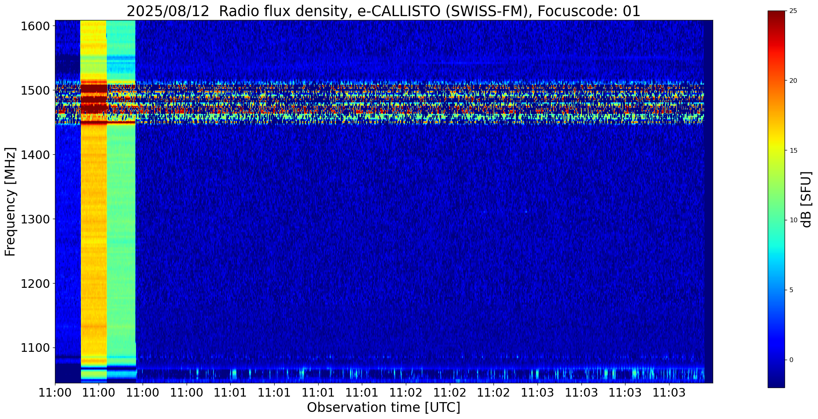Click the 1200 frequency tick label
The width and height of the screenshot is (818, 419).
pos(35,284)
